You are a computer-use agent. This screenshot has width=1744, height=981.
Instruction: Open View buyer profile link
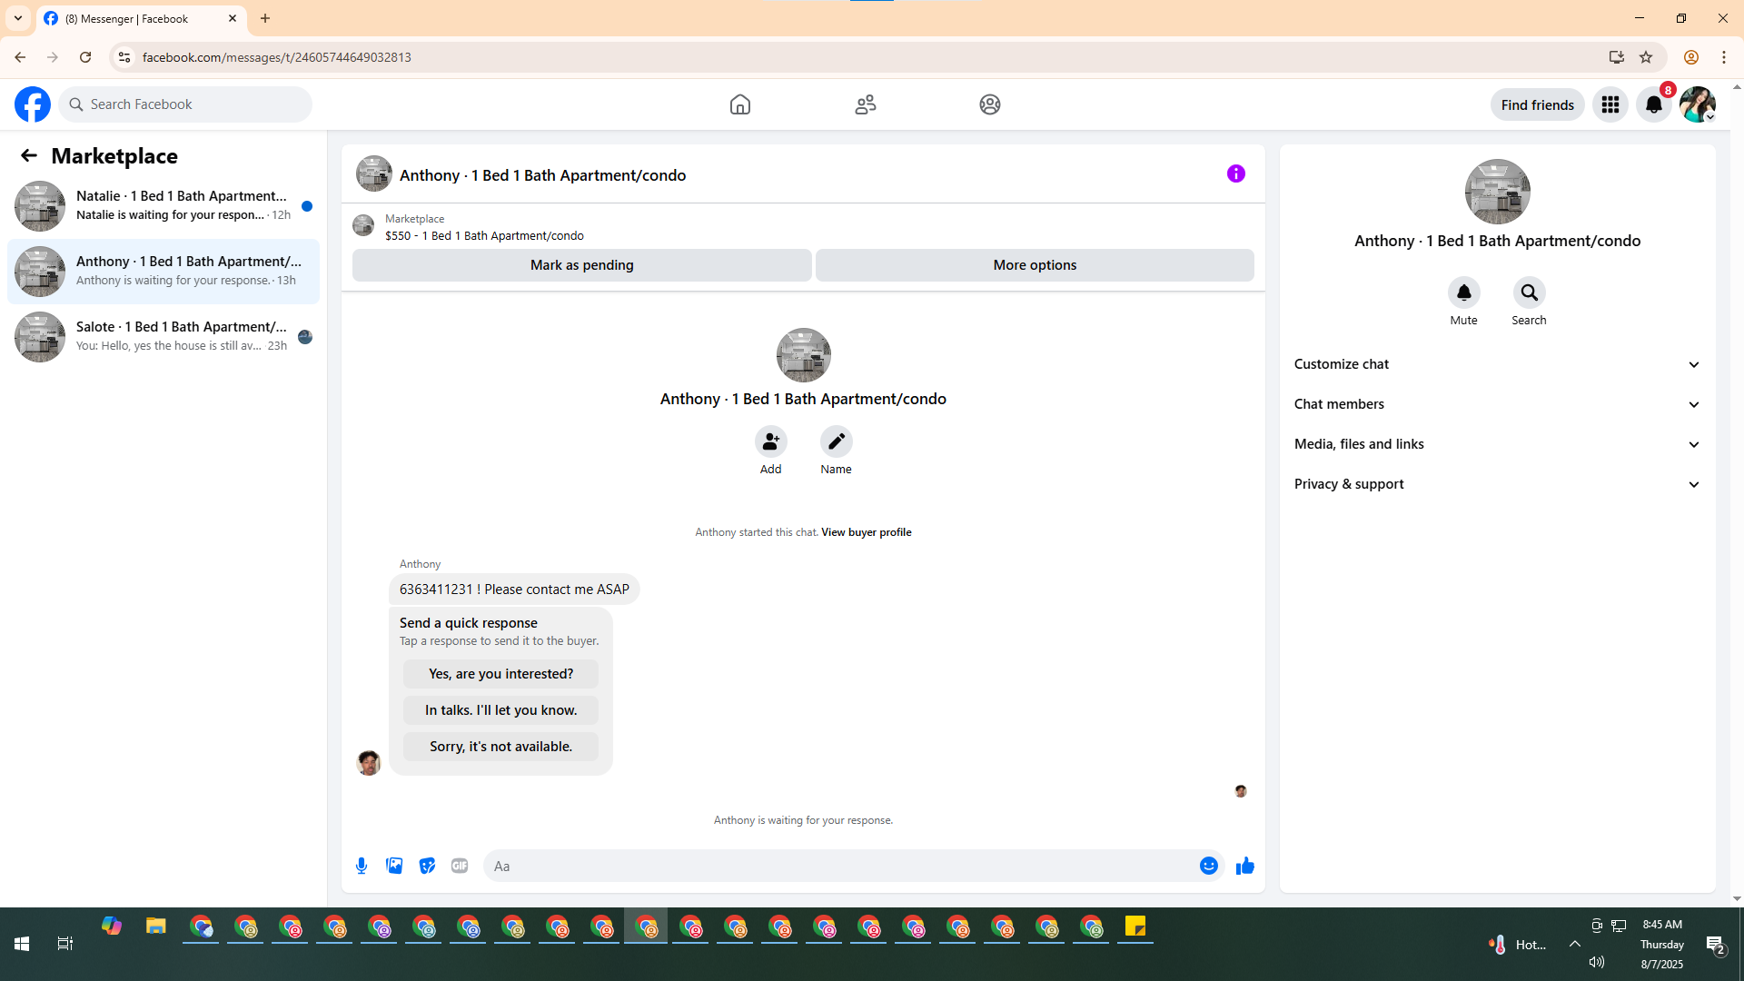tap(867, 532)
